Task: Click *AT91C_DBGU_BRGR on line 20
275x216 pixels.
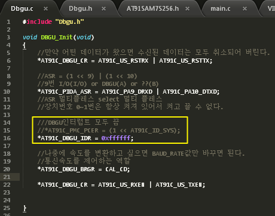Action: (x=66, y=169)
